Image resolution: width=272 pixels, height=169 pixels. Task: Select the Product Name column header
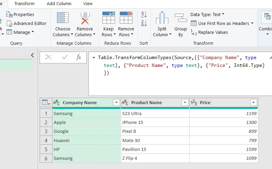tap(147, 102)
